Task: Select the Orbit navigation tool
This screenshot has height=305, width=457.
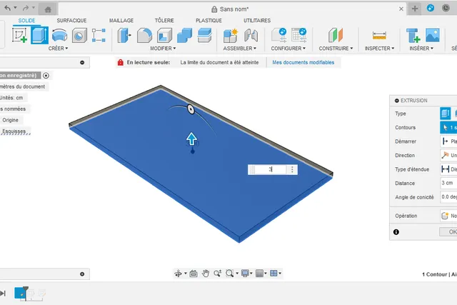Action: [x=178, y=274]
